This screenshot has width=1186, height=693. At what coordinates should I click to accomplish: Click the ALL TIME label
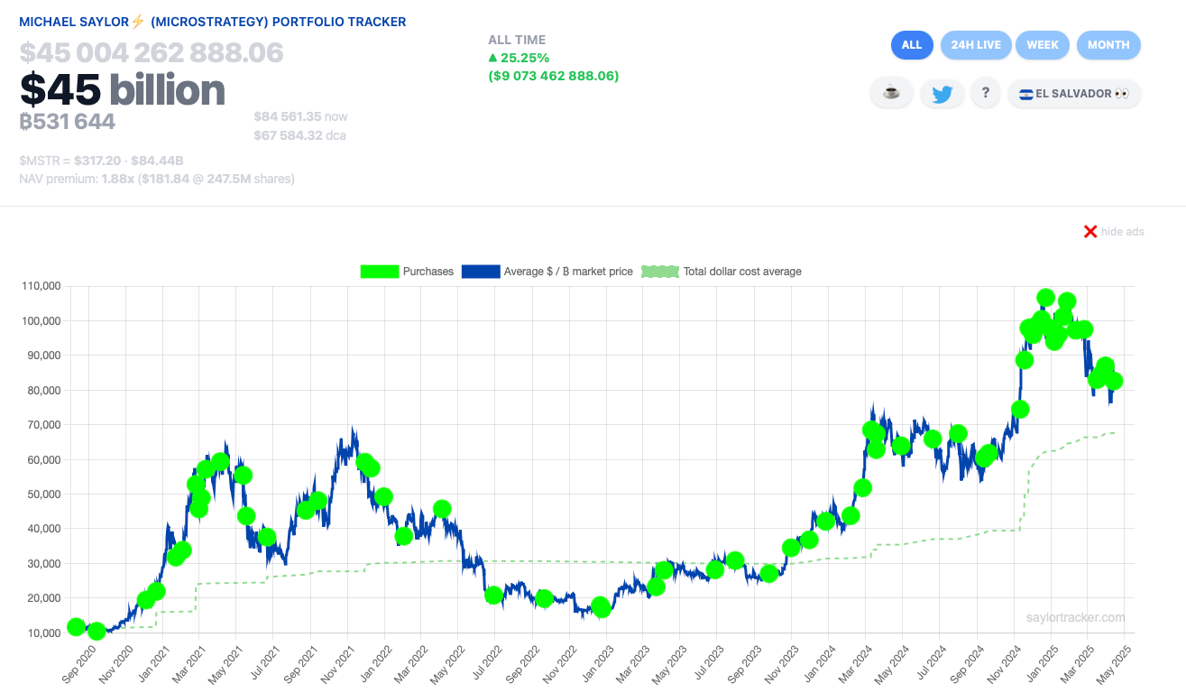(517, 40)
